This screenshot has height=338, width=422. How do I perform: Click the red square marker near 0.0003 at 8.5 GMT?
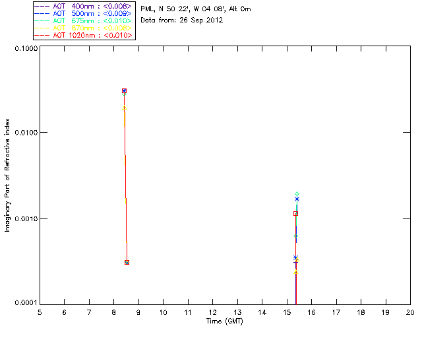[x=127, y=262]
